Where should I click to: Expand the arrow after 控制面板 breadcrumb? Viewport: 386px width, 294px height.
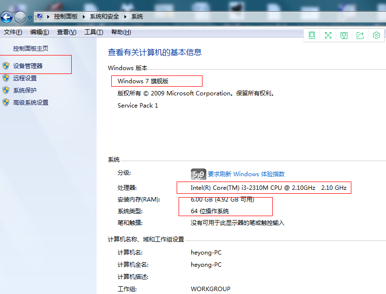pyautogui.click(x=83, y=17)
